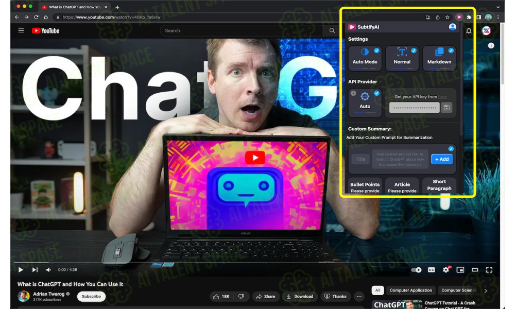The height and width of the screenshot is (309, 515).
Task: Click the 'here' API key link
Action: coord(442,97)
